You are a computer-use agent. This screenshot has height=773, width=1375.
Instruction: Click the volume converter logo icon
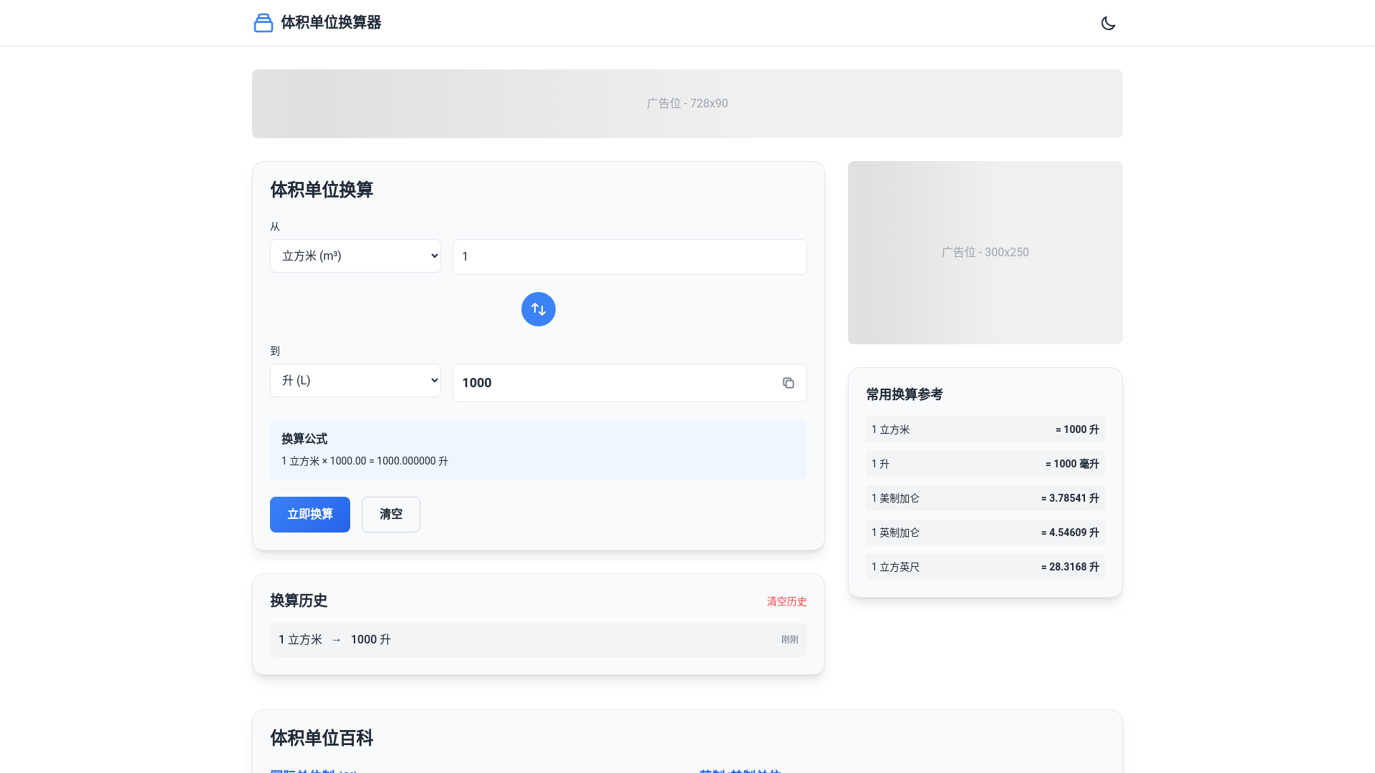click(264, 23)
